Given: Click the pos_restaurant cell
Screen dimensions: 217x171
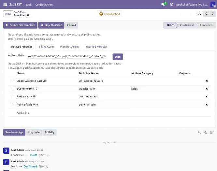Looking at the screenshot, I should pyautogui.click(x=88, y=96).
